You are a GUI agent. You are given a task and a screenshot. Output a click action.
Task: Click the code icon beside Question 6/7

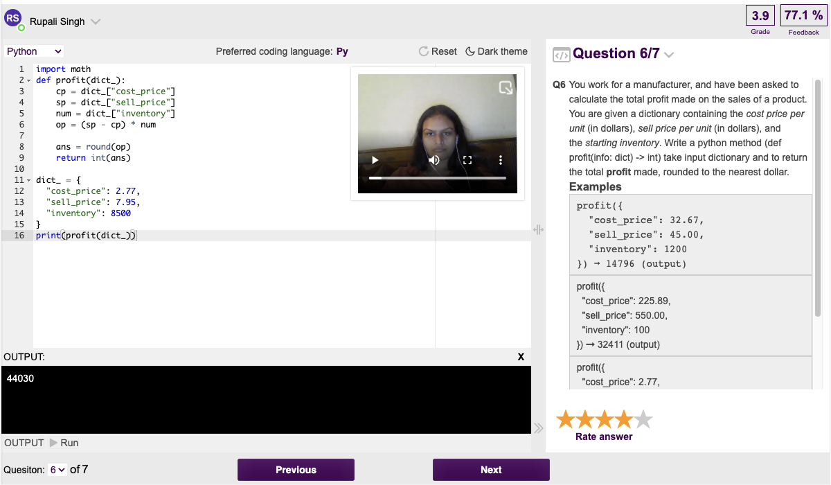(x=561, y=55)
